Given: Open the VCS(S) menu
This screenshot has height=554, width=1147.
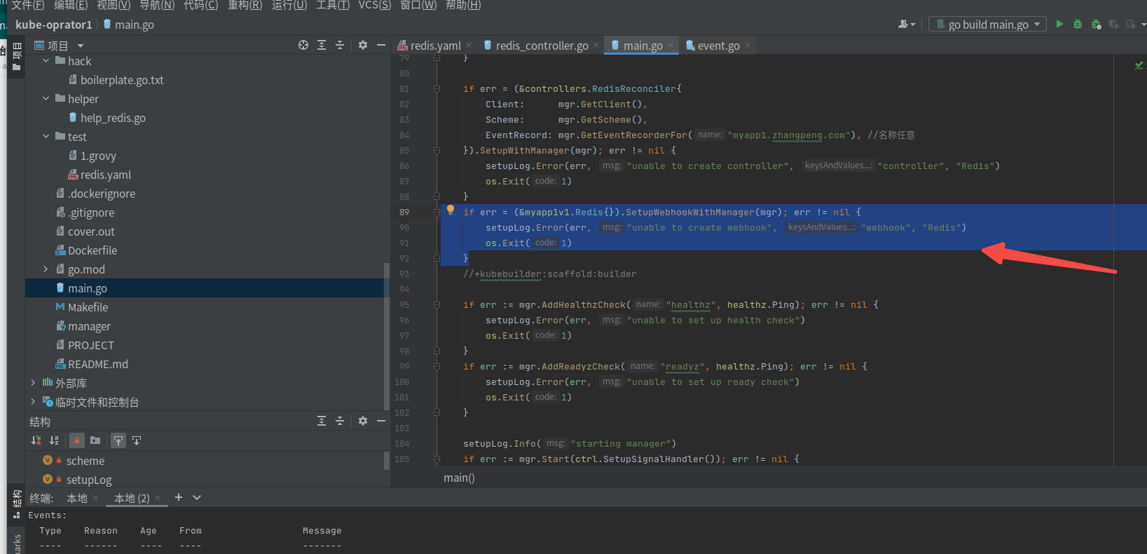Looking at the screenshot, I should click(375, 6).
